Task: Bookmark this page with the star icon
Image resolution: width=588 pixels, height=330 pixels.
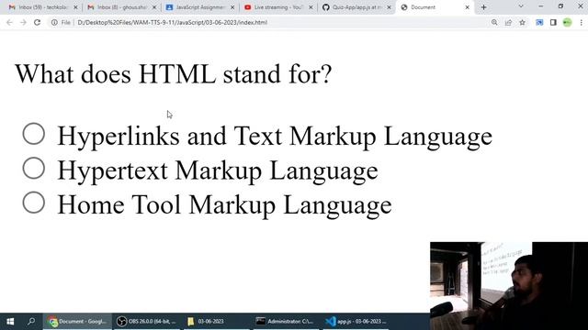Action: pos(523,22)
